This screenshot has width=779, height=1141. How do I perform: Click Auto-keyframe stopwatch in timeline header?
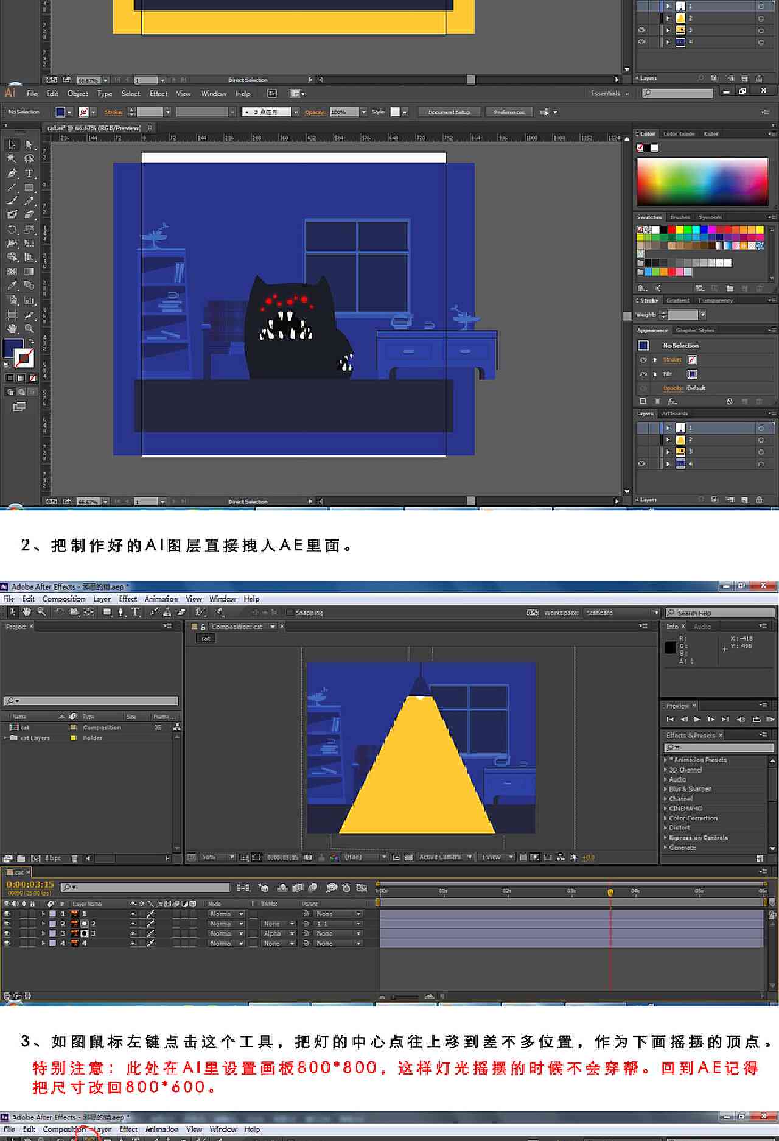tap(346, 888)
